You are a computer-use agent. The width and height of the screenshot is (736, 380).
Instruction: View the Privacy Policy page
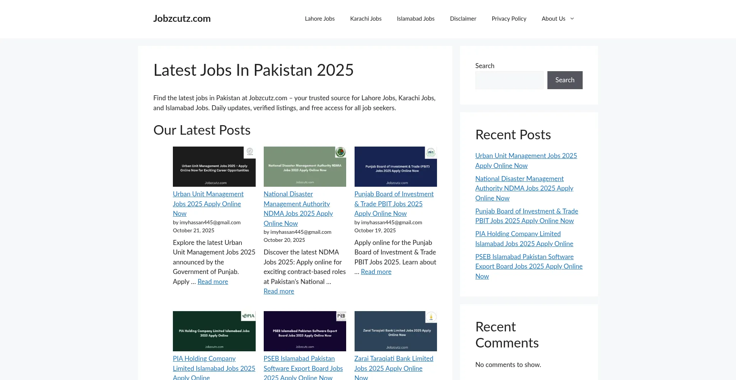point(509,19)
